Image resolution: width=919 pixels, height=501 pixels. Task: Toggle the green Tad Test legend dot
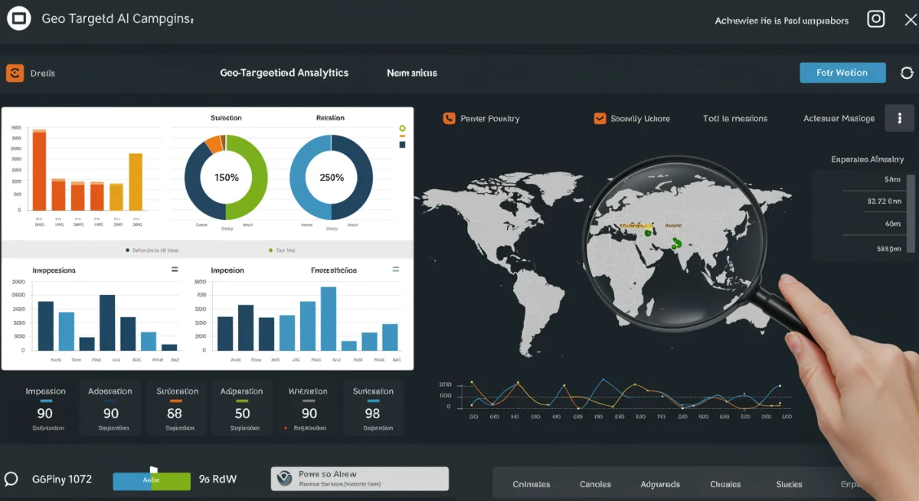(269, 249)
